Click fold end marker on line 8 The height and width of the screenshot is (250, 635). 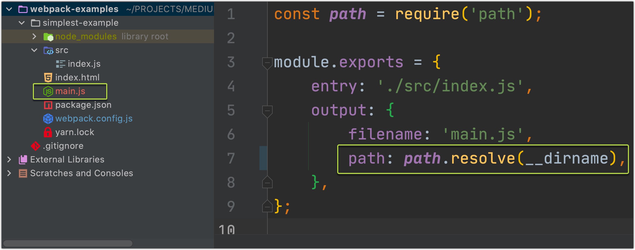[267, 182]
